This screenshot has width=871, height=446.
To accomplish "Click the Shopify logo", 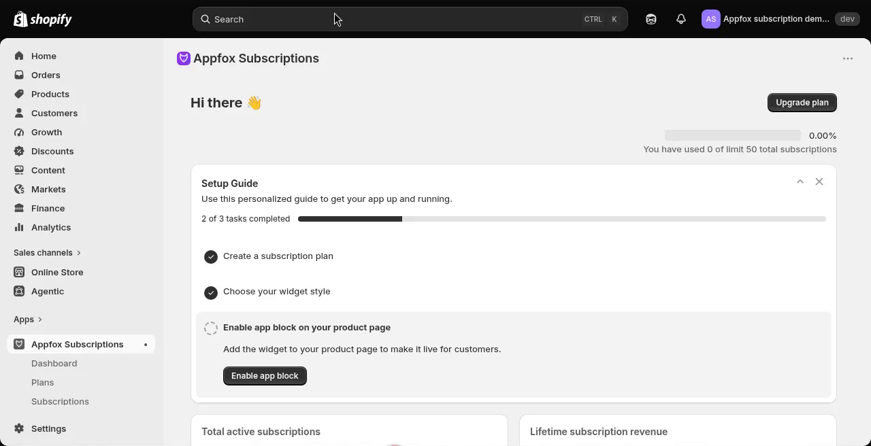I will [x=42, y=19].
